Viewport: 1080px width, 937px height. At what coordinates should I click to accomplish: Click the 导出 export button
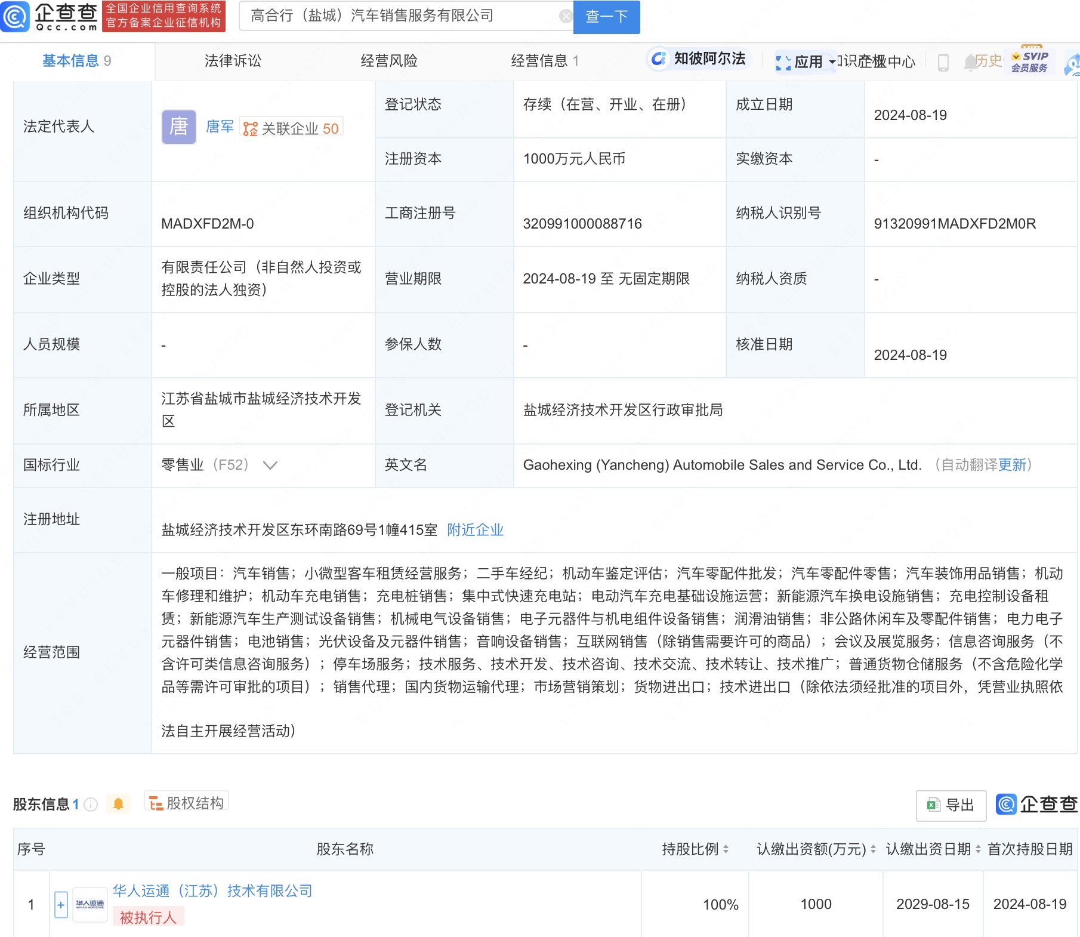951,805
